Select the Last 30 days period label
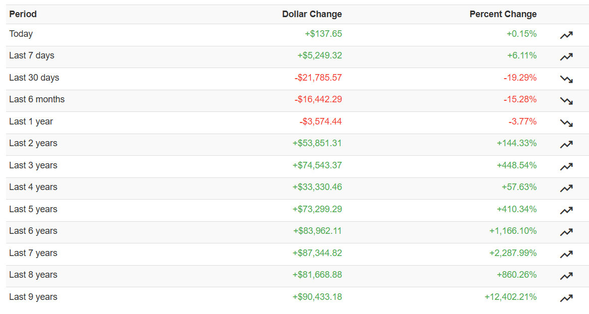Screen dimensions: 589x314 [x=34, y=78]
